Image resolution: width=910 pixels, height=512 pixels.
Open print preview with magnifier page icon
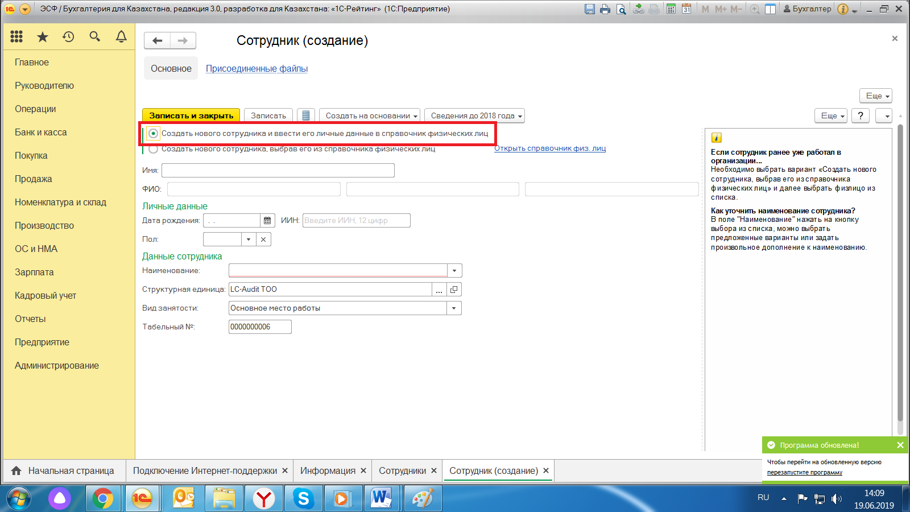click(621, 9)
